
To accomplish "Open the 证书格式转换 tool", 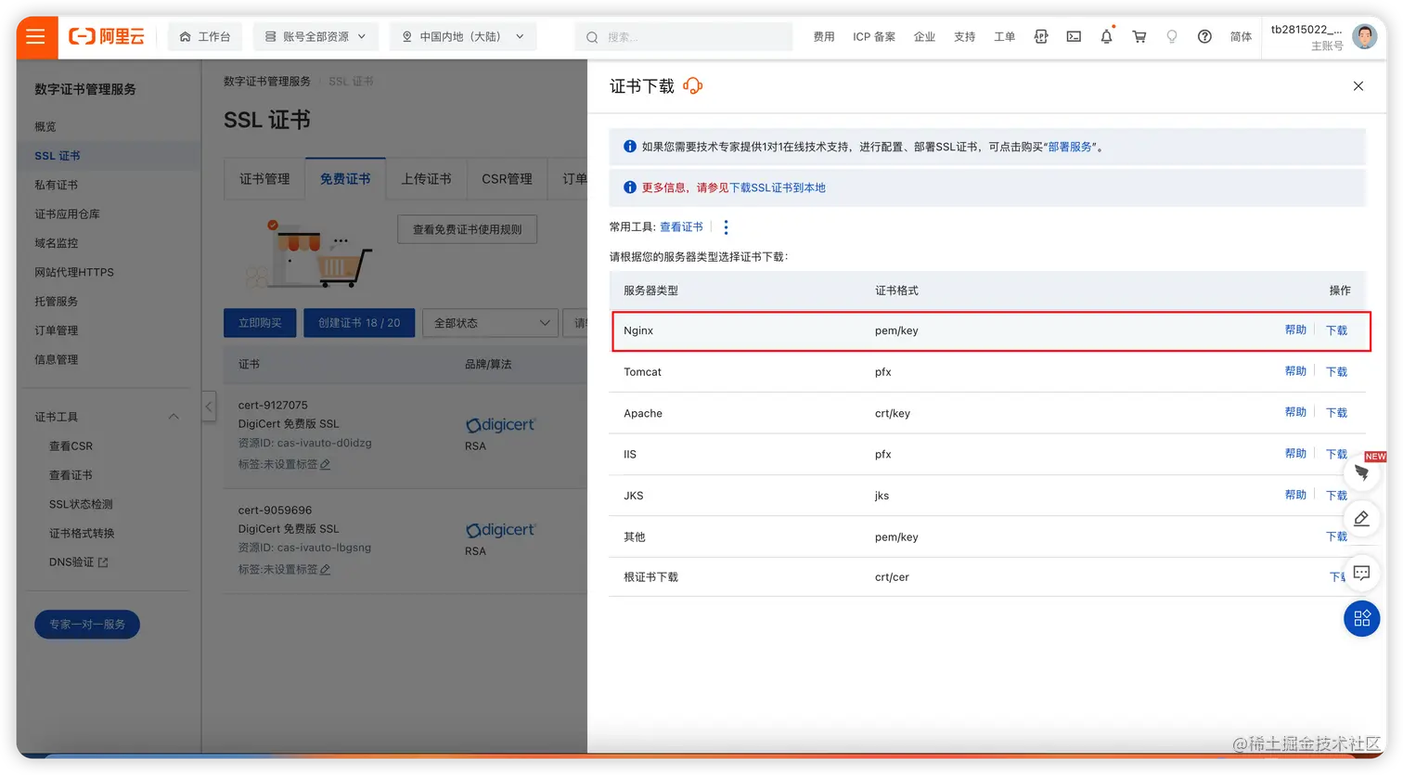I will [82, 534].
